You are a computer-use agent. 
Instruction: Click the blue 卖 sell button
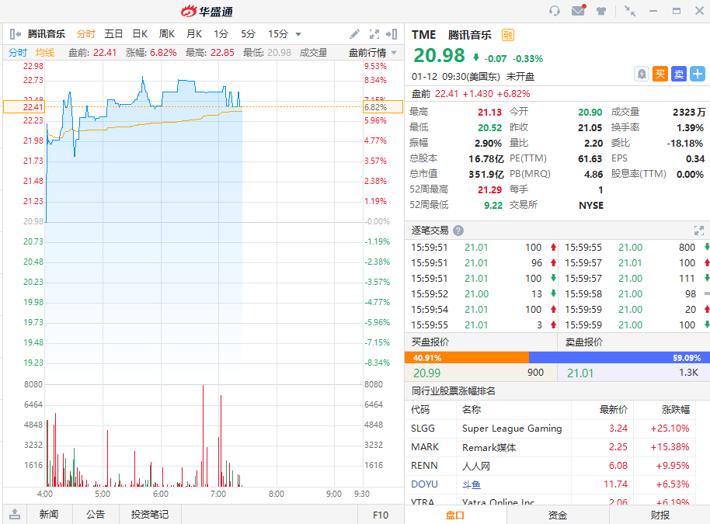coord(679,74)
